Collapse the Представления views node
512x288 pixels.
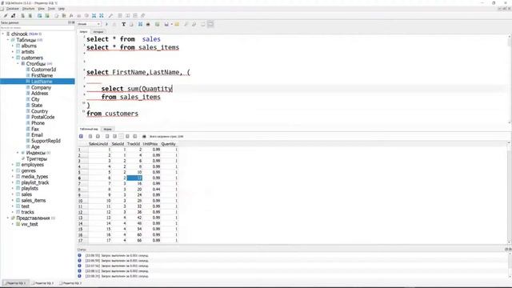click(8, 218)
